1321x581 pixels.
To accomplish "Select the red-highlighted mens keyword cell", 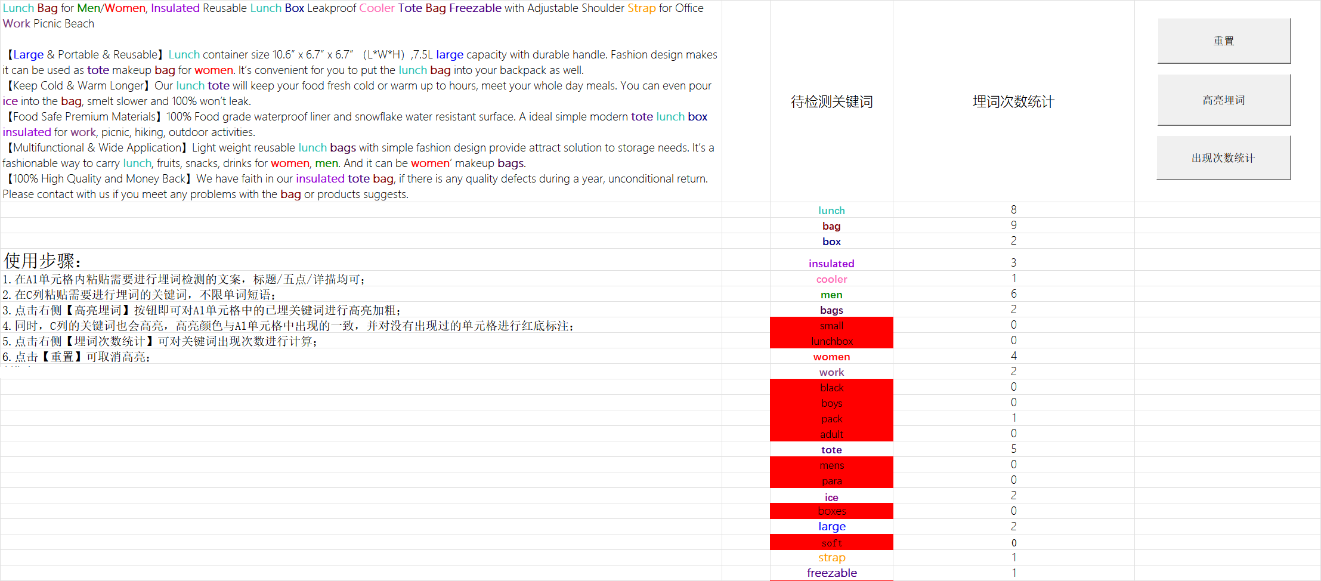I will 831,465.
